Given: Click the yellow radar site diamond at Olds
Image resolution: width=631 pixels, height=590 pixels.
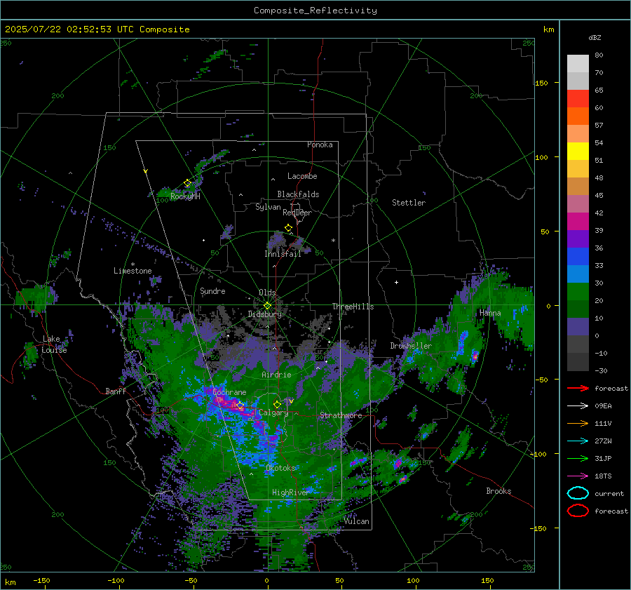Looking at the screenshot, I should (267, 306).
